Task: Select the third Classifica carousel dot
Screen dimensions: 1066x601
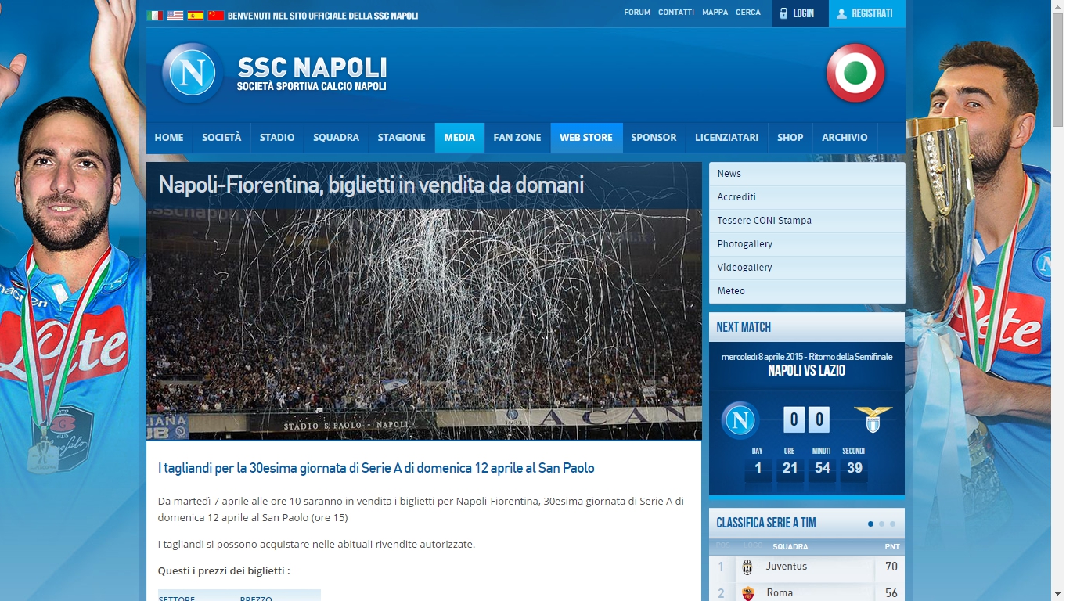Action: click(892, 524)
